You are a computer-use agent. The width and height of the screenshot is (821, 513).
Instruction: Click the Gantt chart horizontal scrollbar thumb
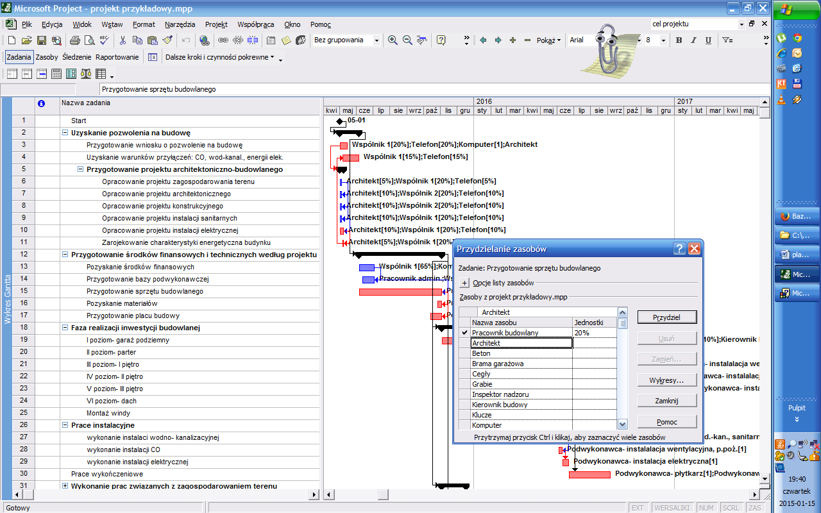click(x=383, y=494)
